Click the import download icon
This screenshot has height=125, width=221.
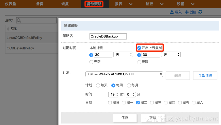pos(172,12)
